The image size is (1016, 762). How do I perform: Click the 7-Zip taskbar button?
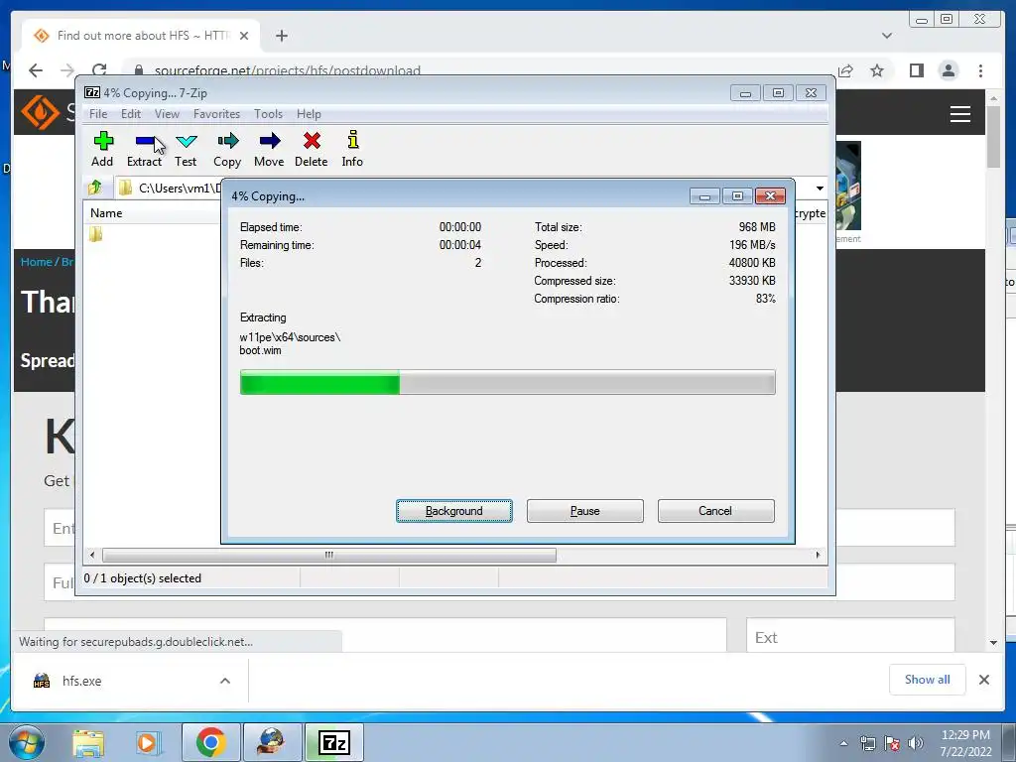click(333, 742)
